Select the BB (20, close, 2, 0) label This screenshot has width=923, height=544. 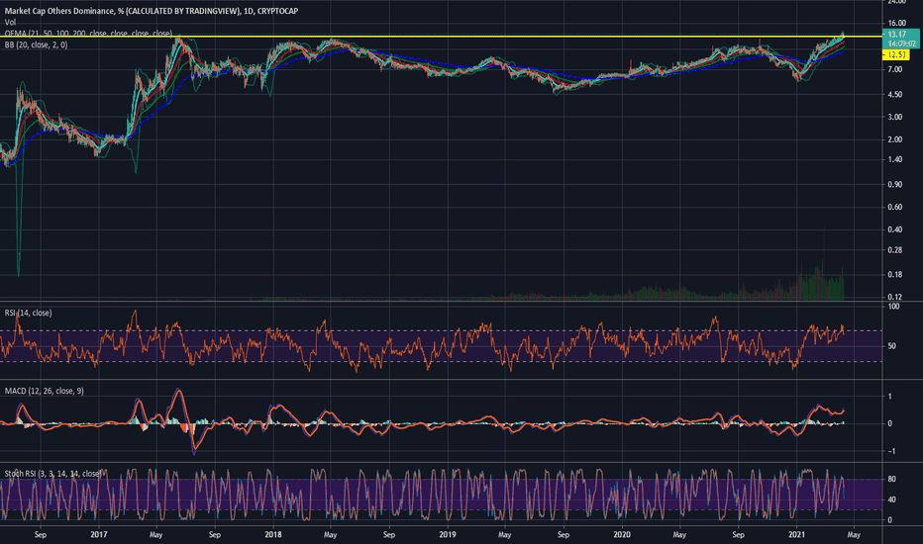pos(36,45)
